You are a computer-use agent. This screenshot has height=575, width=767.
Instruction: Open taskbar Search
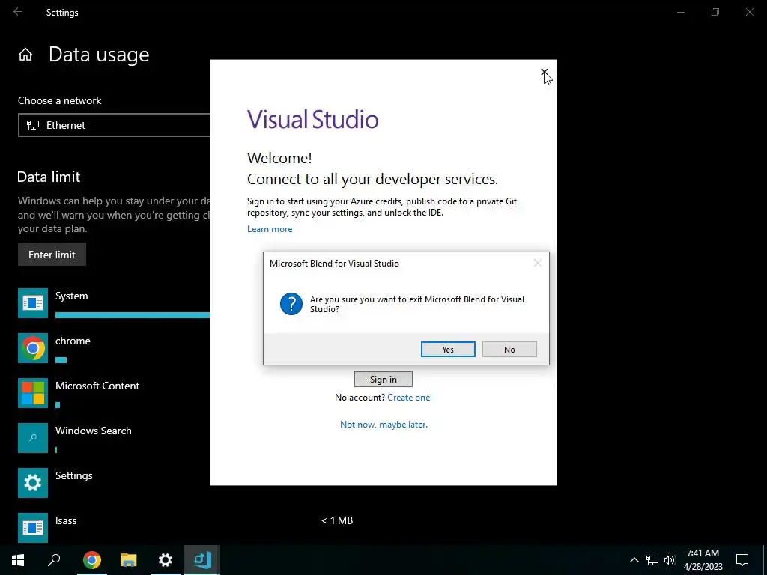point(54,560)
